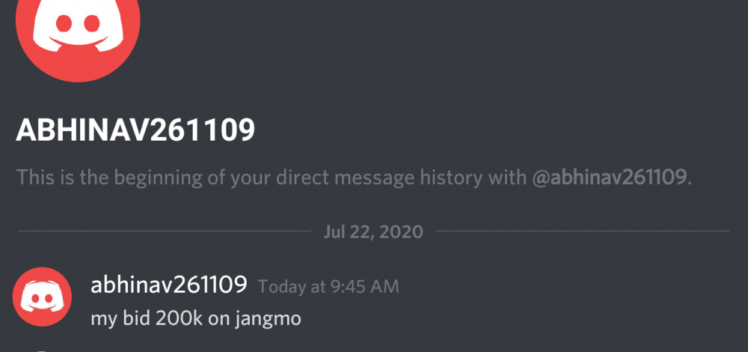This screenshot has width=748, height=352.
Task: Select the message 'my bid 200k on jangmo'
Action: (195, 318)
